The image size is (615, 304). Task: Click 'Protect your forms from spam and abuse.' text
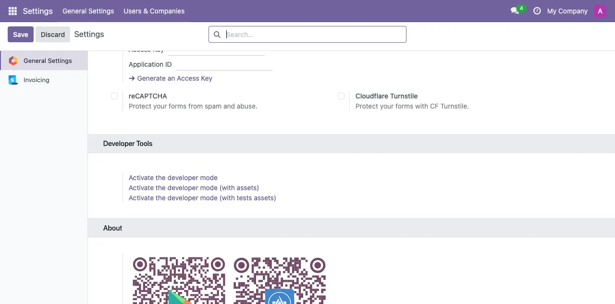(x=193, y=106)
